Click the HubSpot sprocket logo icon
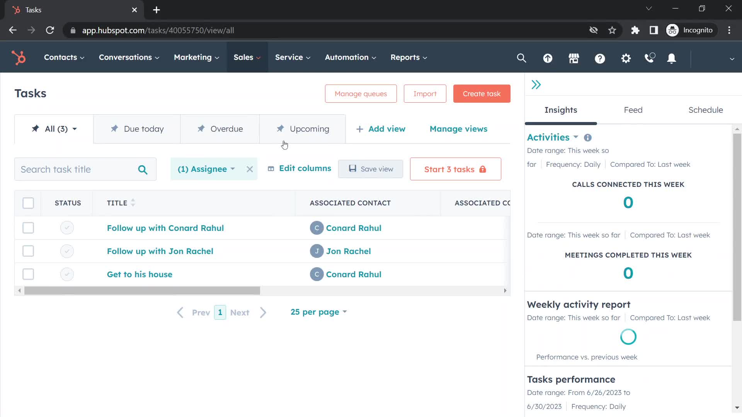This screenshot has width=742, height=417. coord(19,57)
